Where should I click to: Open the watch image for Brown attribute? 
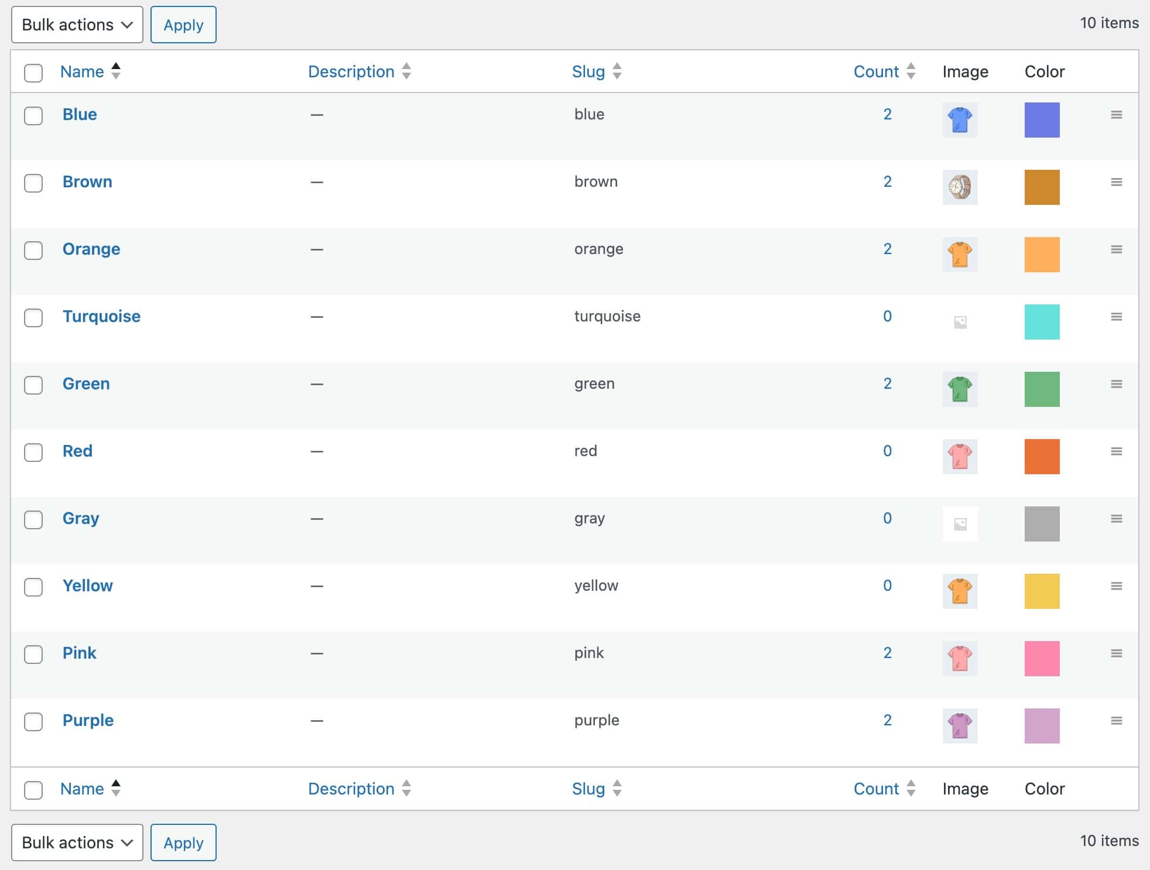960,187
